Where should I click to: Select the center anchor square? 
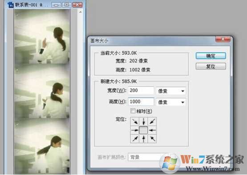pos(143,130)
